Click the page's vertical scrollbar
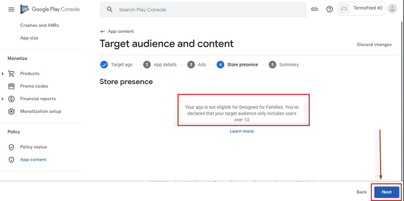This screenshot has height=201, width=404. coord(402,100)
